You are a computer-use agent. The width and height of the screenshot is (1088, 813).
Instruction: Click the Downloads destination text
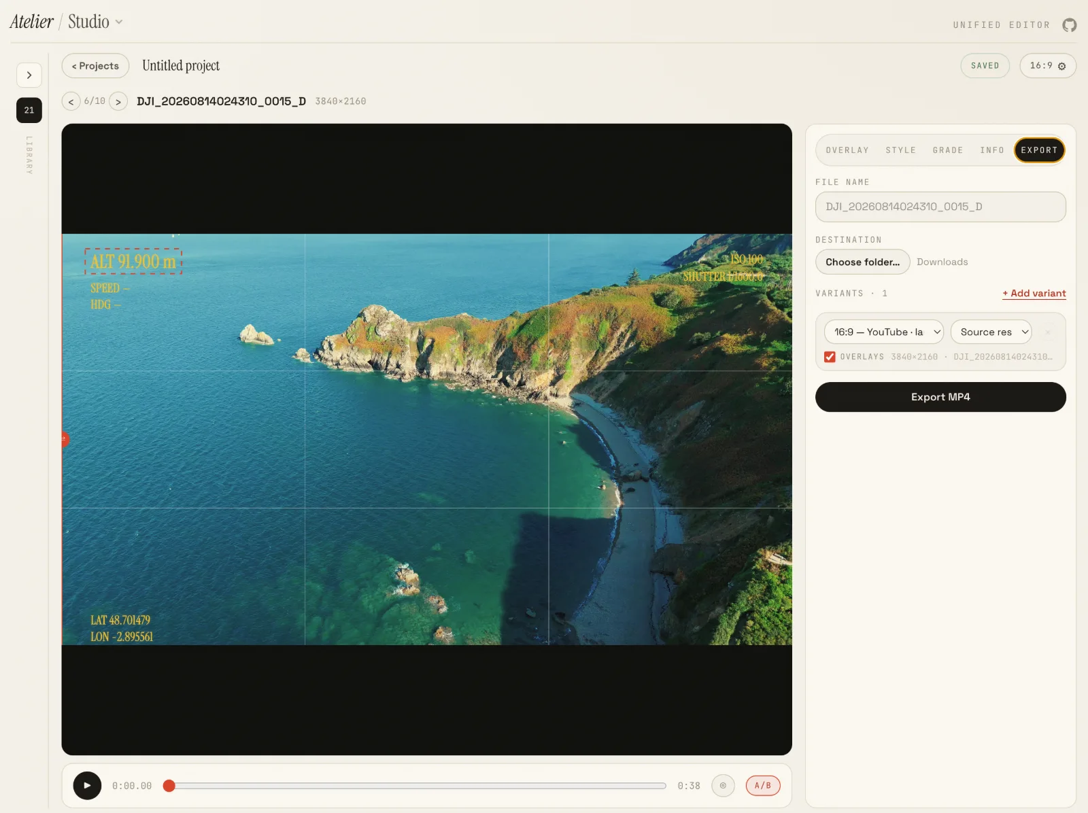pyautogui.click(x=942, y=262)
